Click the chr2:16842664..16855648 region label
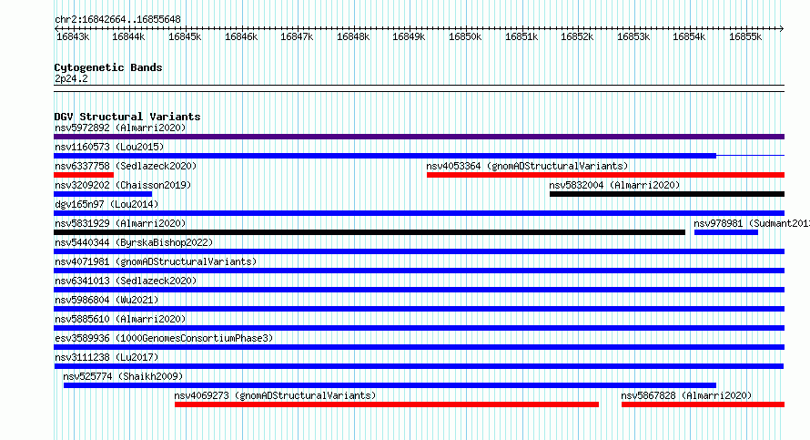This screenshot has width=810, height=440. 117,19
